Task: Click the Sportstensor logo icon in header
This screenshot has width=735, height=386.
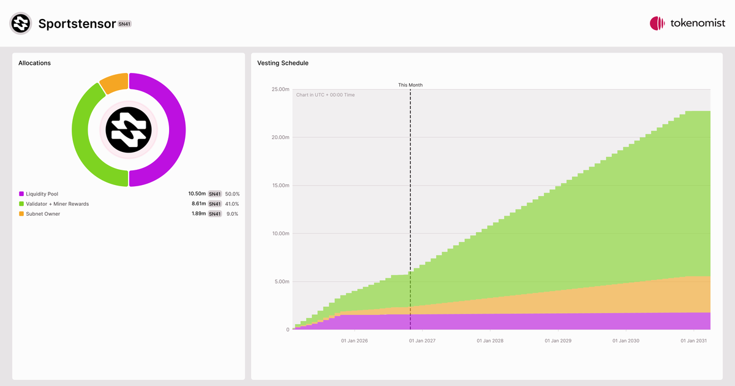Action: [x=21, y=23]
